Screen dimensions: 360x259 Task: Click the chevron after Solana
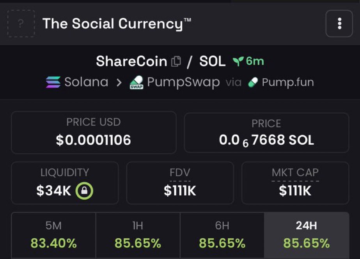[119, 82]
